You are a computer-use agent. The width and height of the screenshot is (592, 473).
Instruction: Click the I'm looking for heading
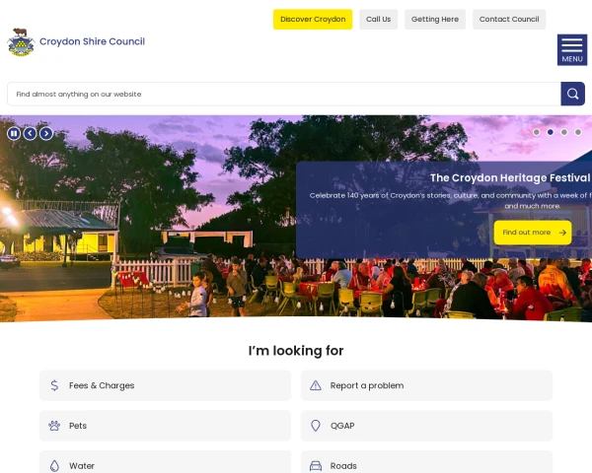(296, 351)
